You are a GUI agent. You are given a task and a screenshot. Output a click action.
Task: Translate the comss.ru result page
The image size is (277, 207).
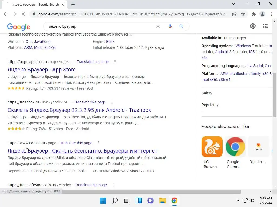tap(76, 143)
